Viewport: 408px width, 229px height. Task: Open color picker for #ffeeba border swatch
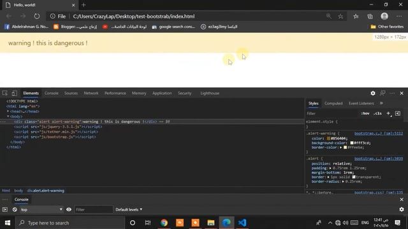coord(345,147)
